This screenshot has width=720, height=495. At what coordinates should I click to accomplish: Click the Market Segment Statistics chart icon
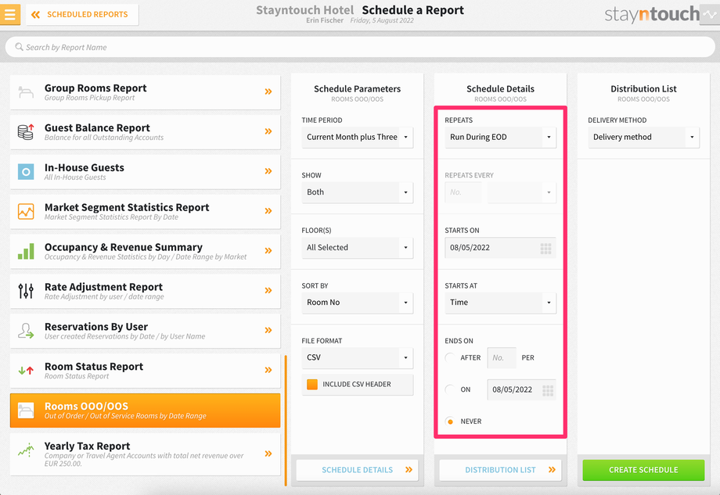[26, 211]
